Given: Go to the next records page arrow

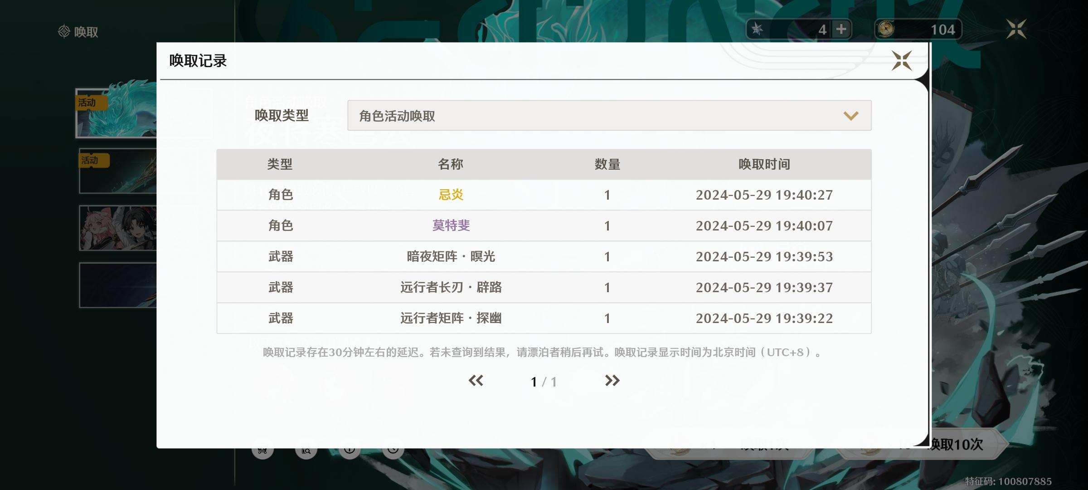Looking at the screenshot, I should click(x=612, y=381).
